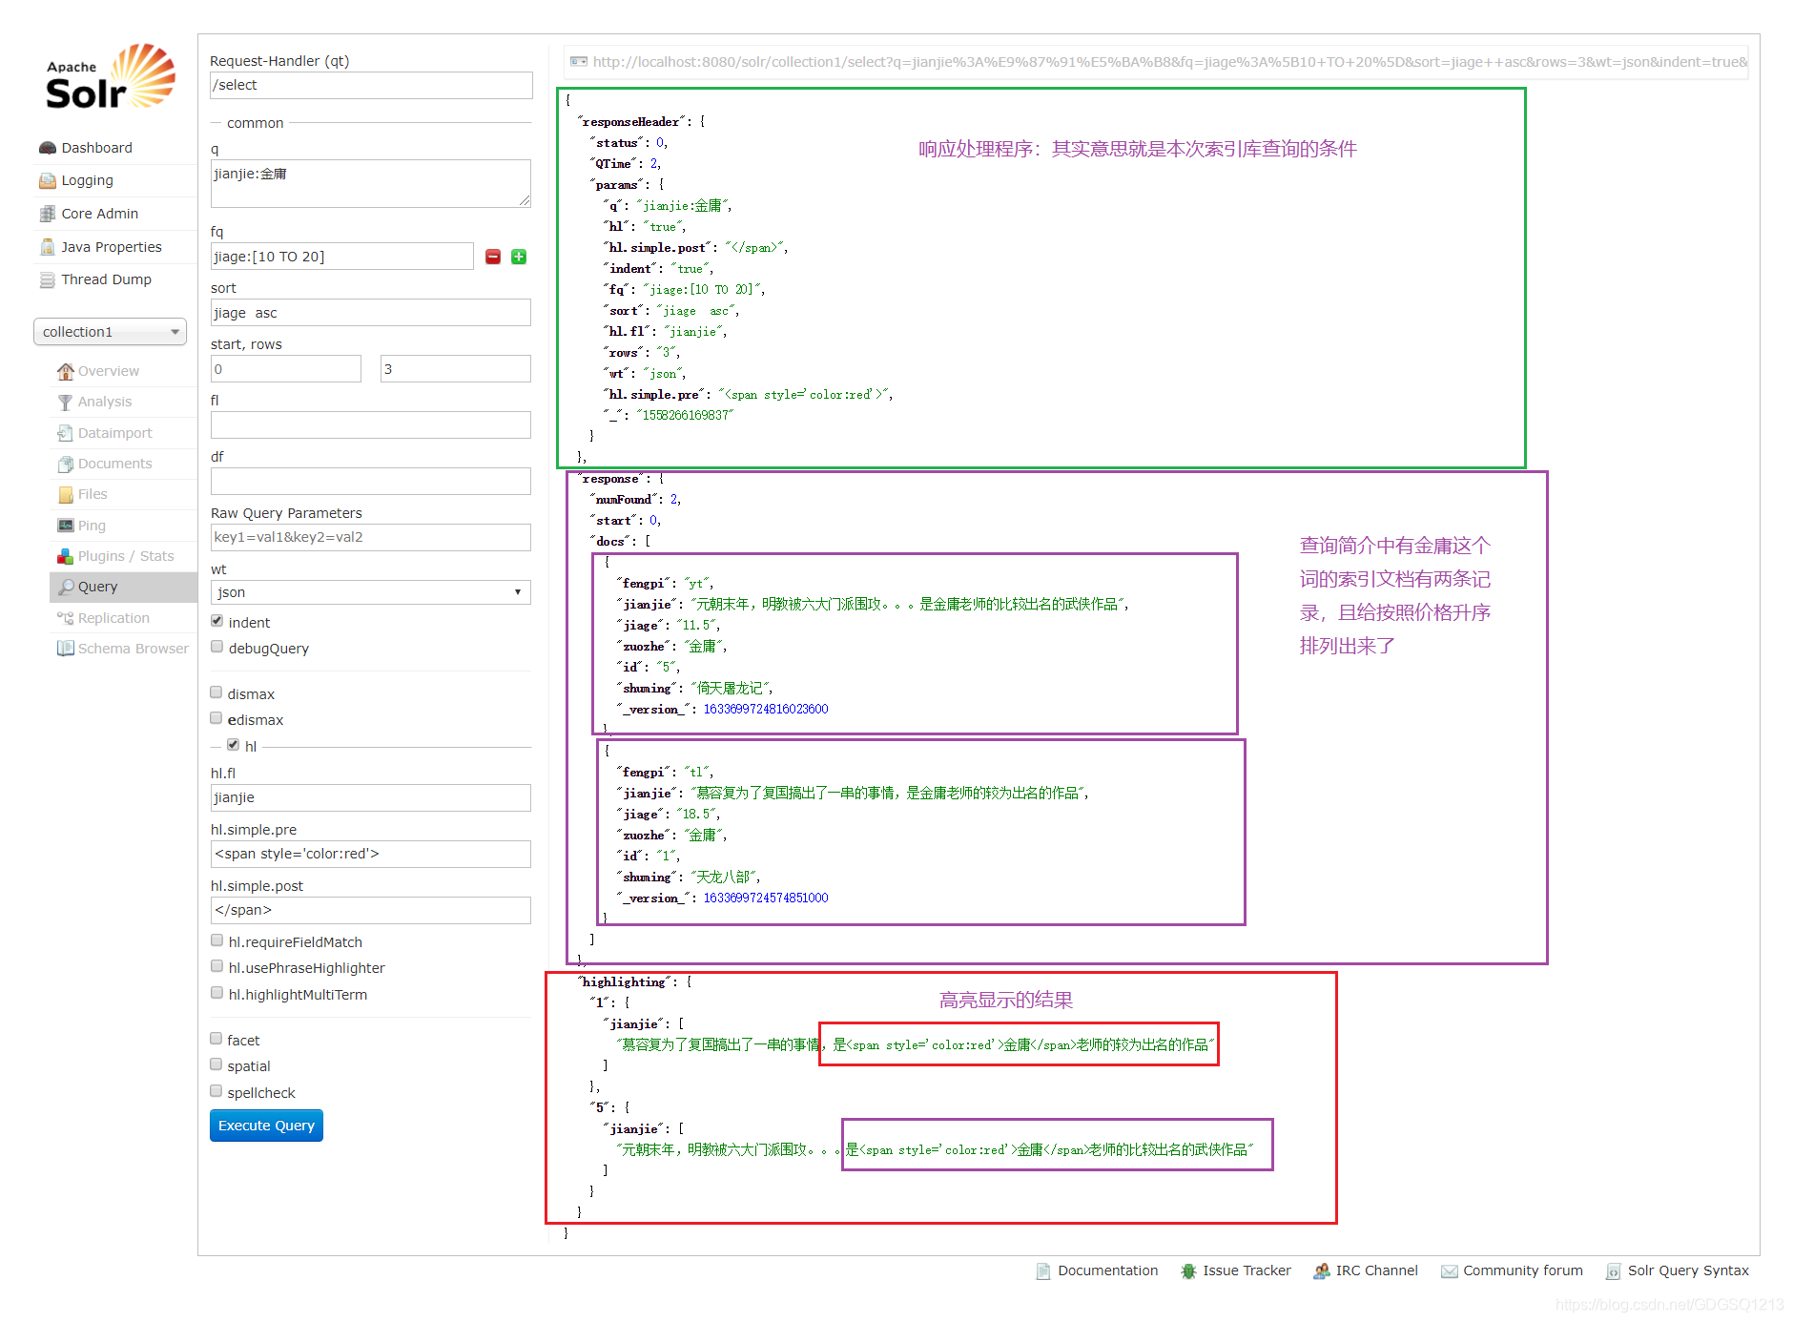This screenshot has height=1322, width=1793.
Task: Open Java Properties page
Action: (112, 247)
